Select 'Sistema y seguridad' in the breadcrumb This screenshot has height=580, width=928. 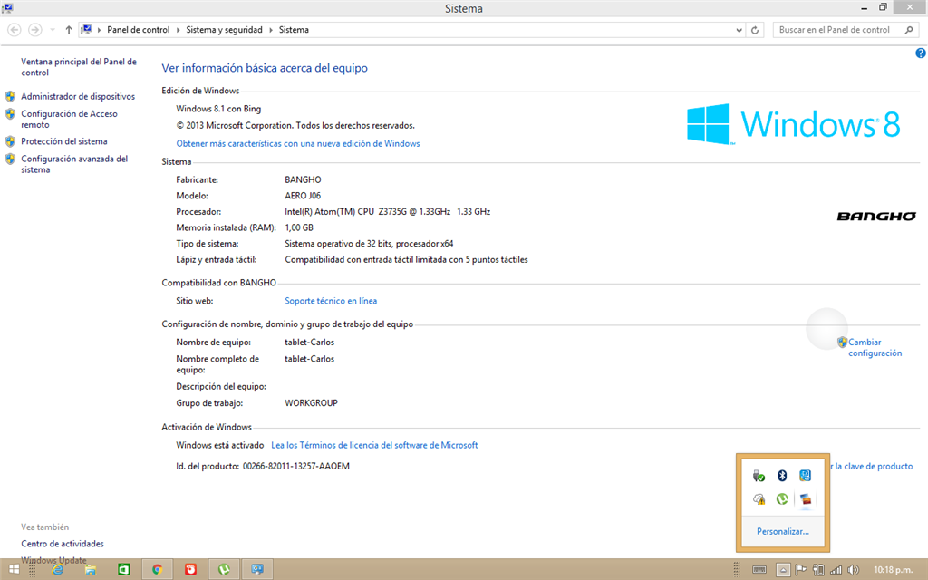225,30
